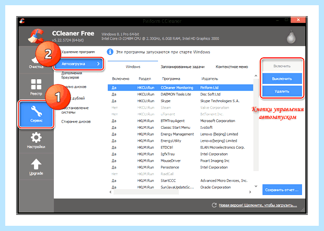Click the vertical scrollbar up arrow
This screenshot has height=231, width=324.
pyautogui.click(x=256, y=76)
